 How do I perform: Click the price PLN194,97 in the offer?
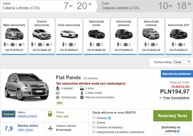[175, 92]
